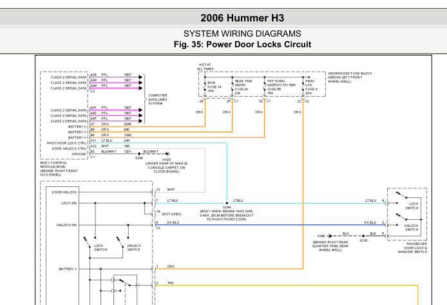Click "Fig. 35: Power Door Locks Circuit" caption
The height and width of the screenshot is (305, 447).
[242, 44]
